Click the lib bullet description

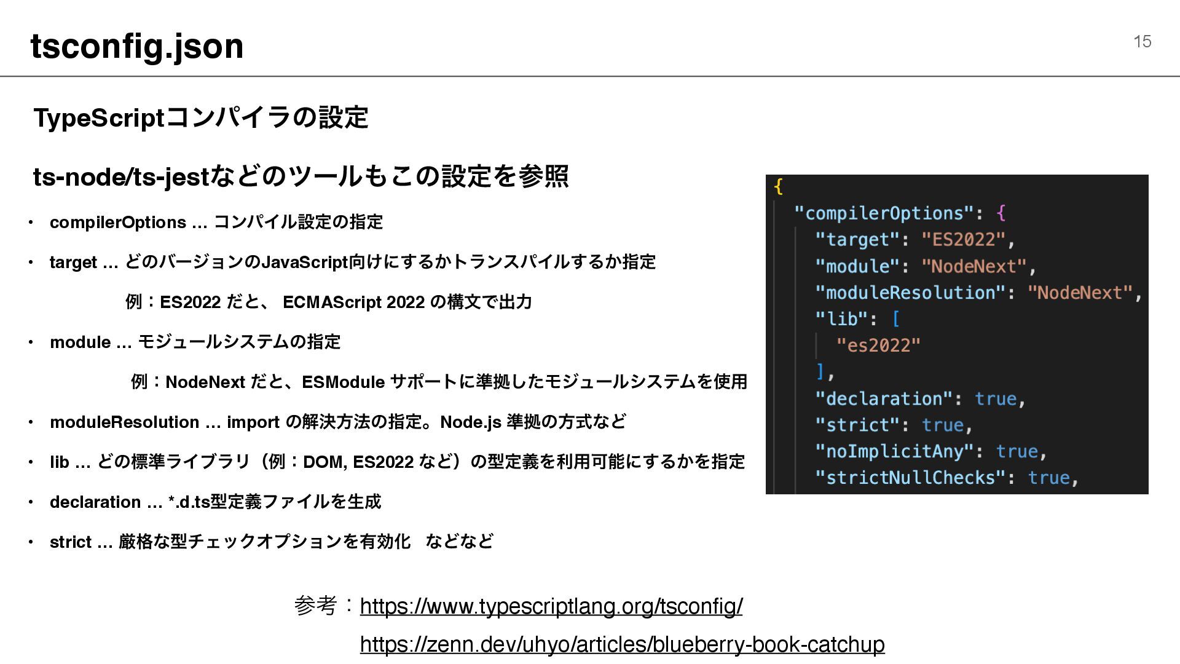pos(398,462)
